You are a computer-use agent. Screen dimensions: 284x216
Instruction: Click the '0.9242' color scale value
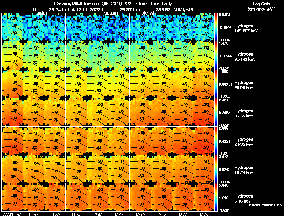click(x=225, y=170)
